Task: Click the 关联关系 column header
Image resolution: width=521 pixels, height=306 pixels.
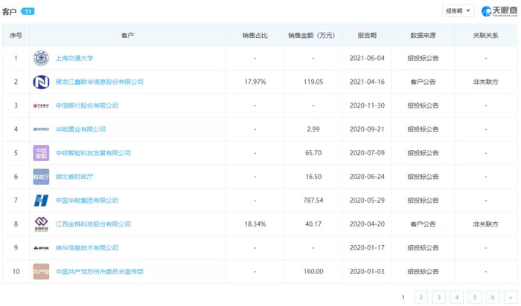Action: click(485, 36)
